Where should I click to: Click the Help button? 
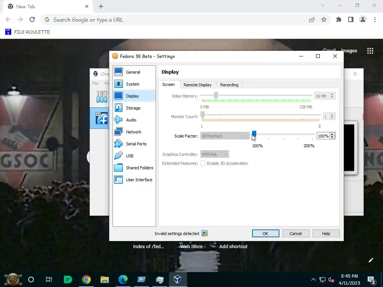(326, 233)
